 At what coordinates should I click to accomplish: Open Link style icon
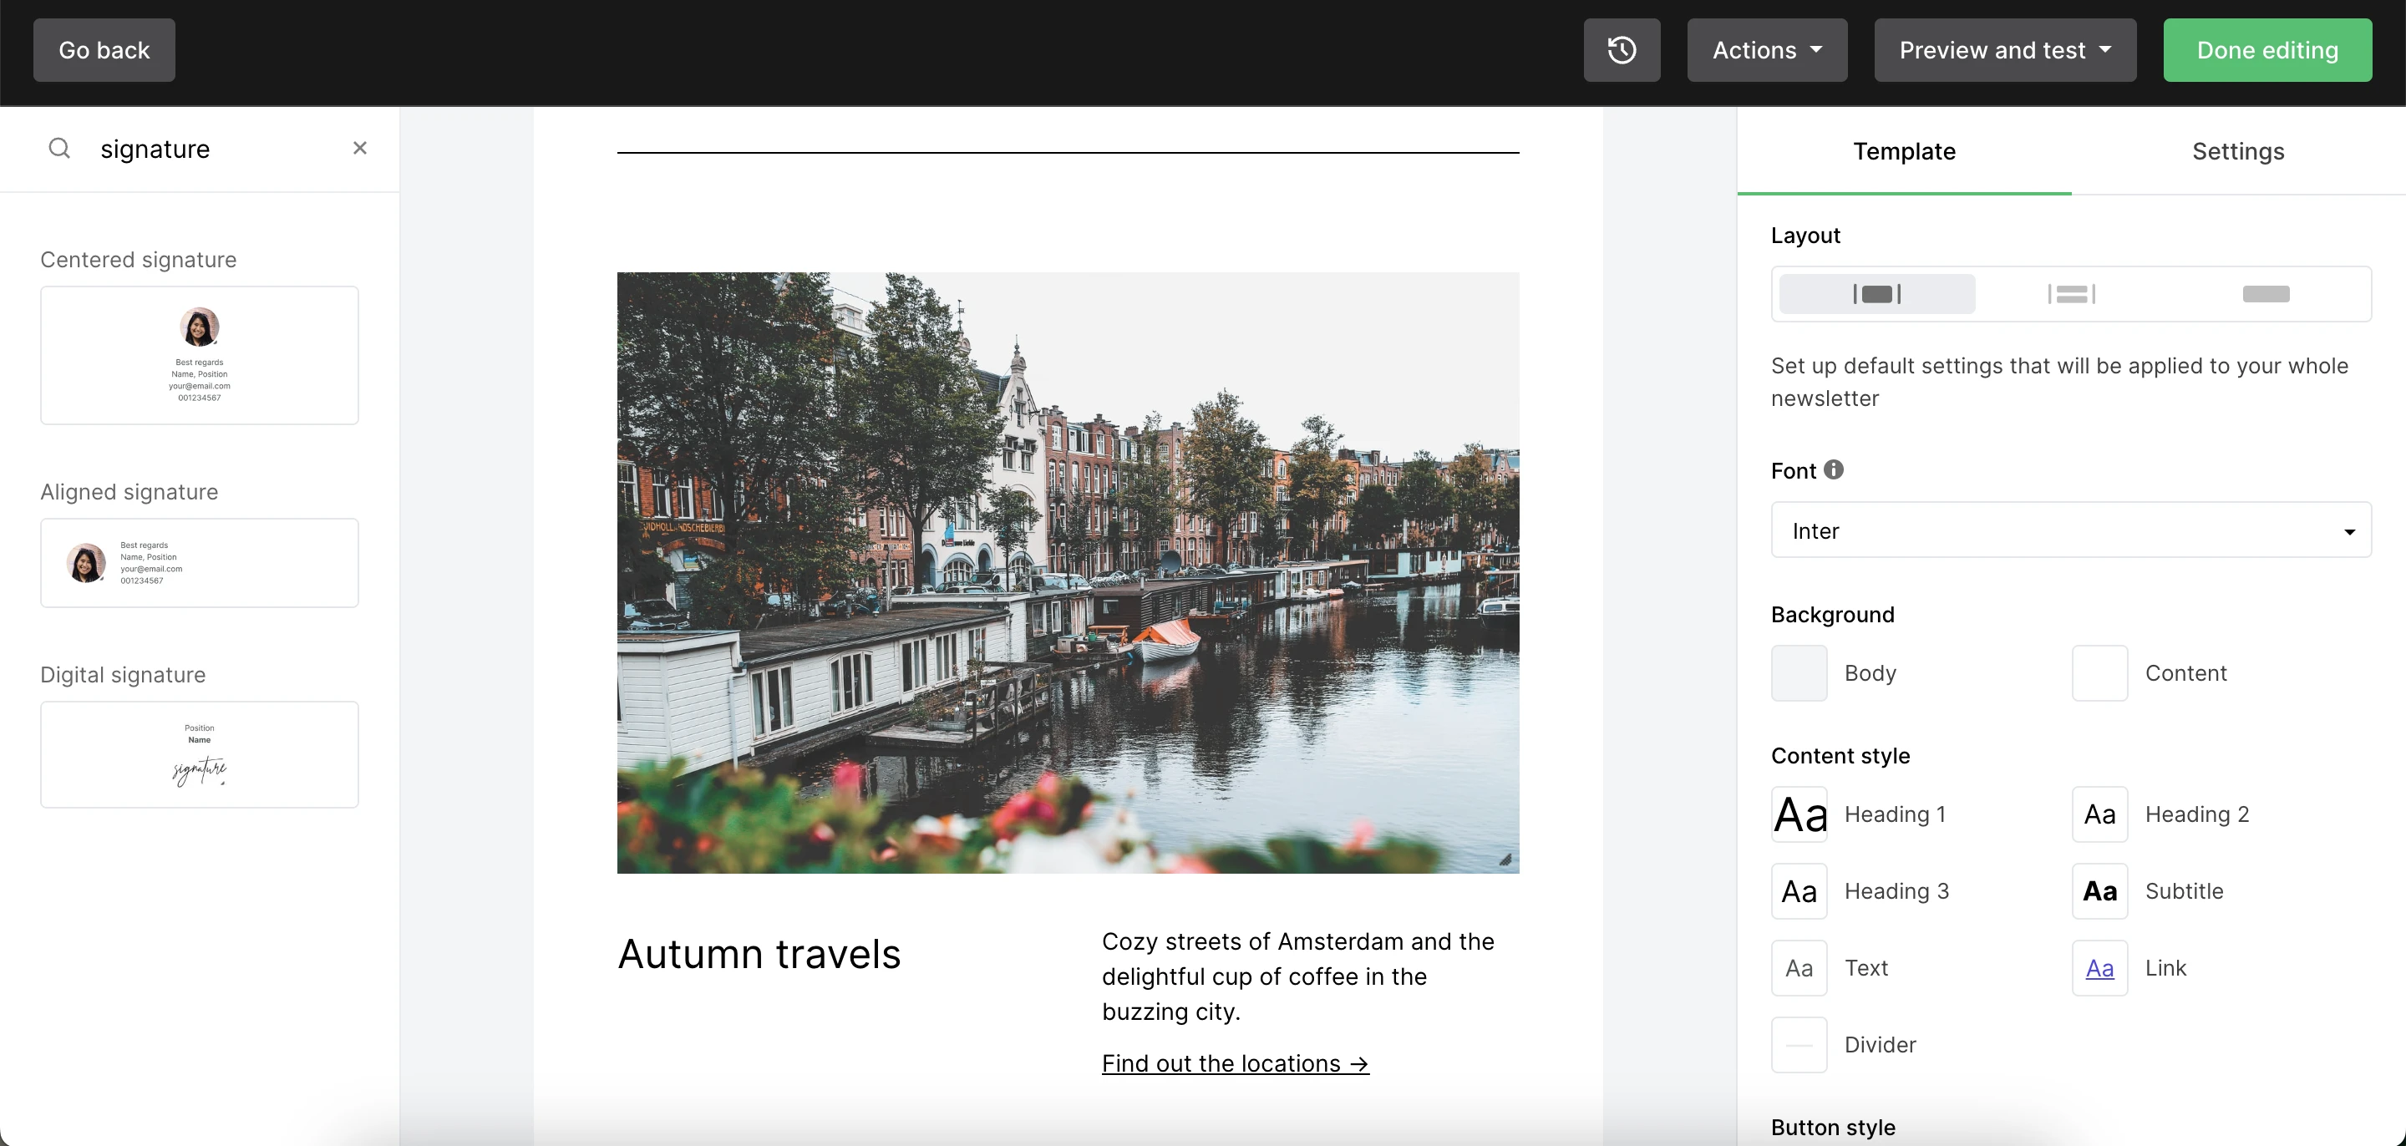click(2099, 969)
